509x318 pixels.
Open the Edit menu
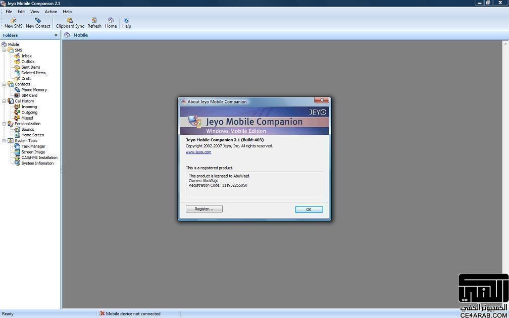click(21, 12)
